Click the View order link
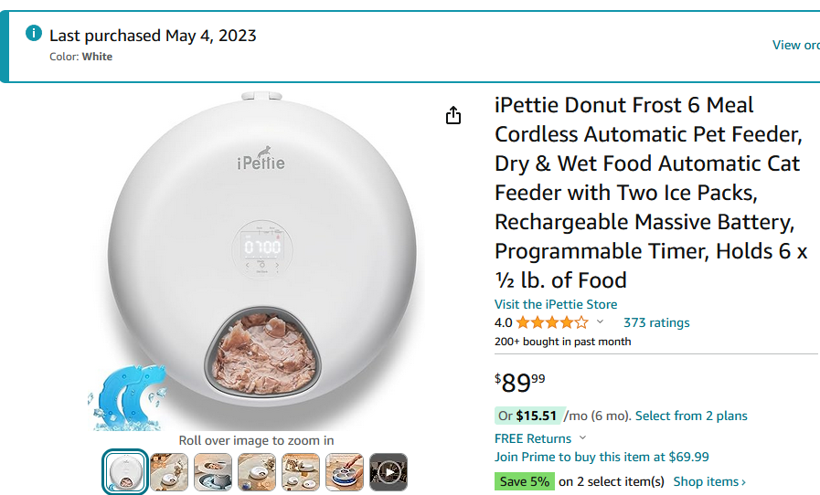Image resolution: width=820 pixels, height=495 pixels. [x=795, y=45]
